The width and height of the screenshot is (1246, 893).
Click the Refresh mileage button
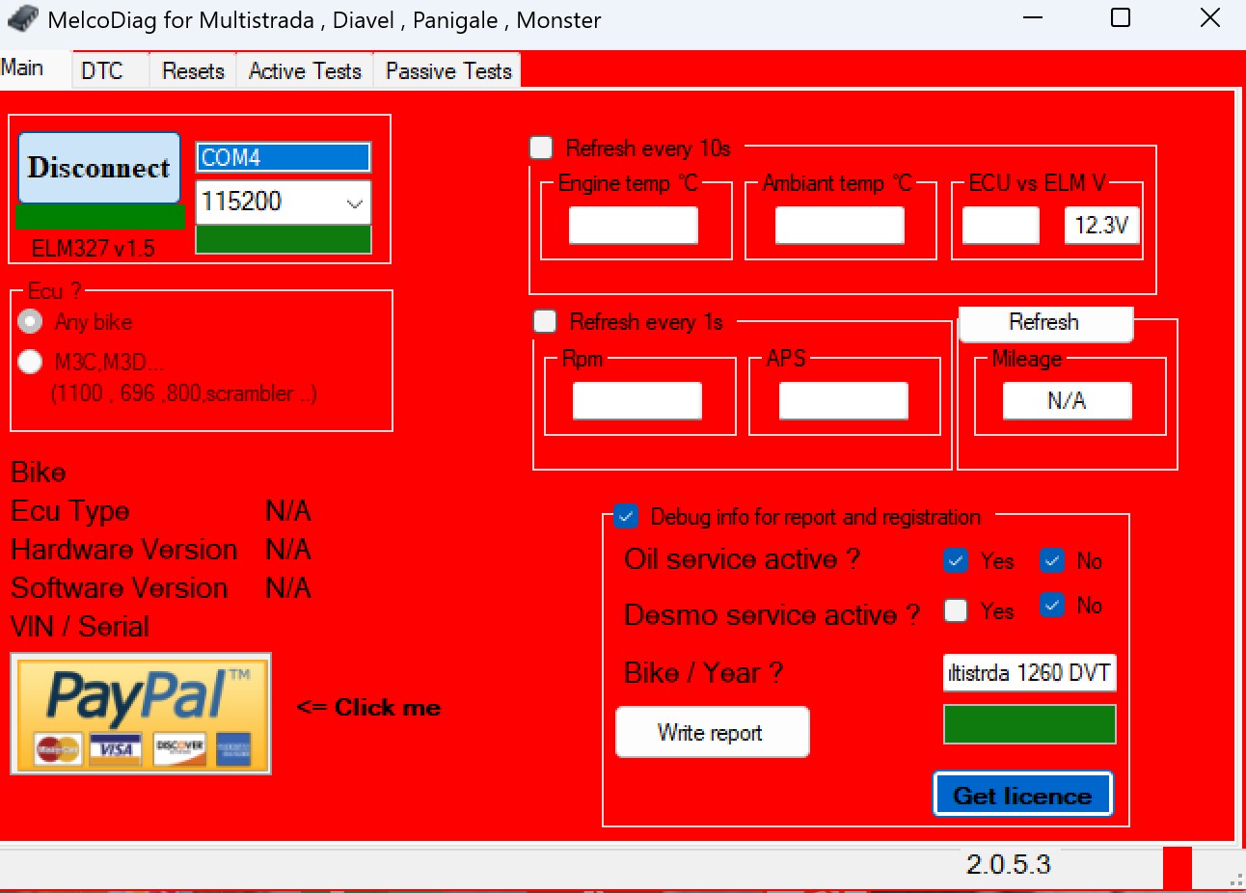coord(1045,323)
